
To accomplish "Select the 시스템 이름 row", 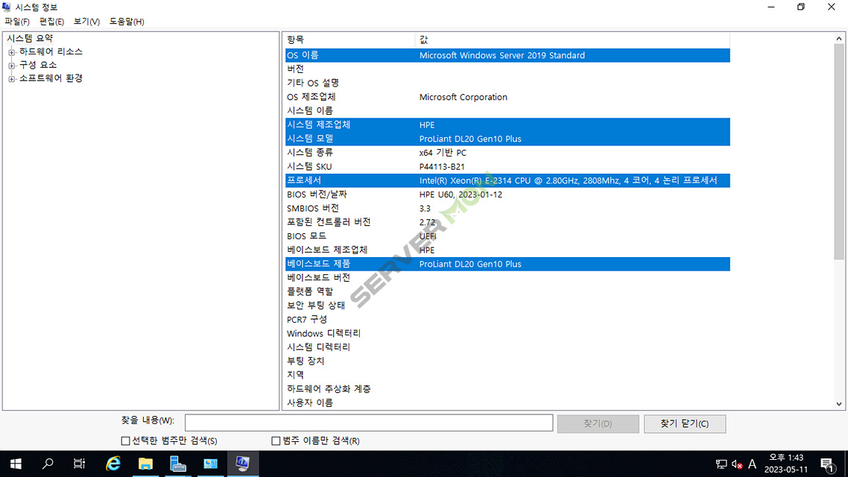I will click(x=507, y=111).
